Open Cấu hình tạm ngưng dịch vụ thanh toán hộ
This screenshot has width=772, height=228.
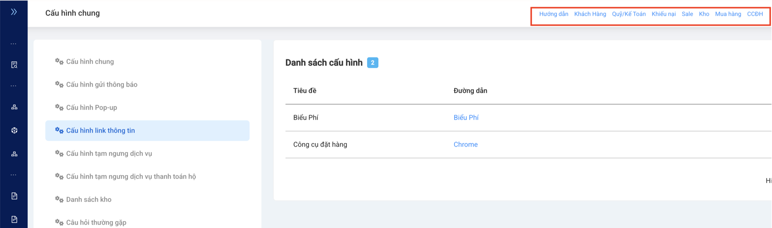point(131,177)
